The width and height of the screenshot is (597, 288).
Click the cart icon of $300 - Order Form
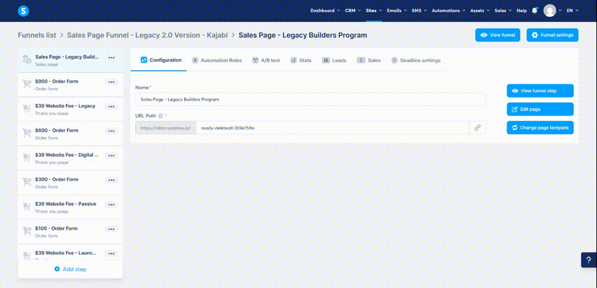click(x=27, y=182)
